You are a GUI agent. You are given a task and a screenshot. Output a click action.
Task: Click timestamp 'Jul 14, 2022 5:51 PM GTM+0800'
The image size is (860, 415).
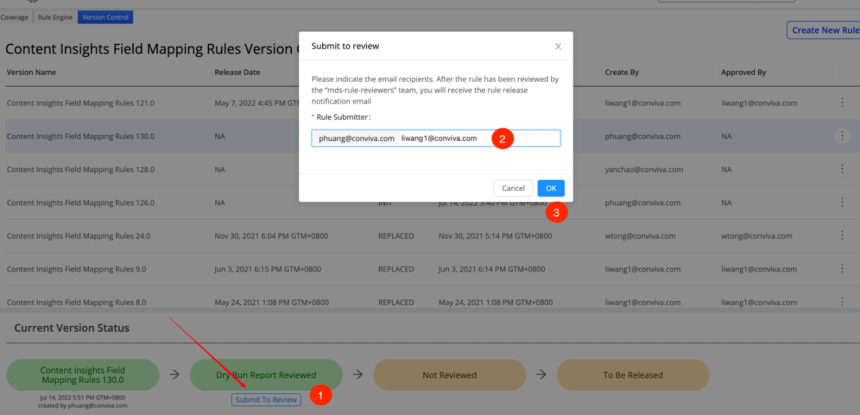click(x=83, y=398)
